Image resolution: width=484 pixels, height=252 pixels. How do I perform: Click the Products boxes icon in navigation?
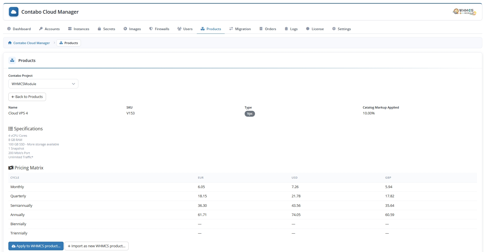pyautogui.click(x=203, y=29)
